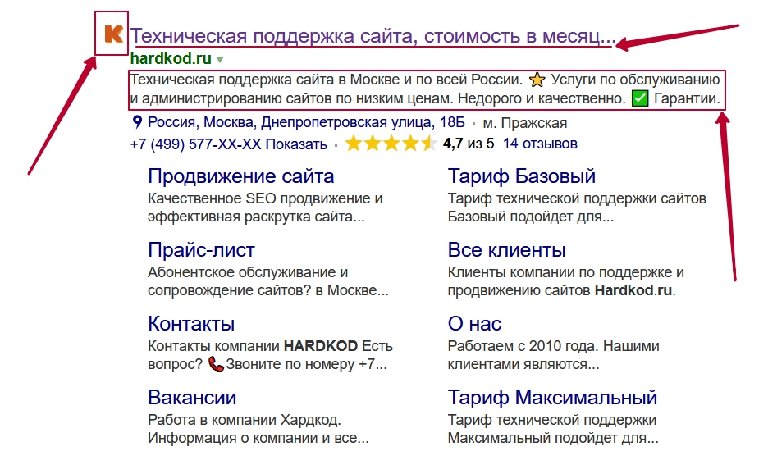This screenshot has width=768, height=465.
Task: Click the map pin location icon
Action: 138,122
